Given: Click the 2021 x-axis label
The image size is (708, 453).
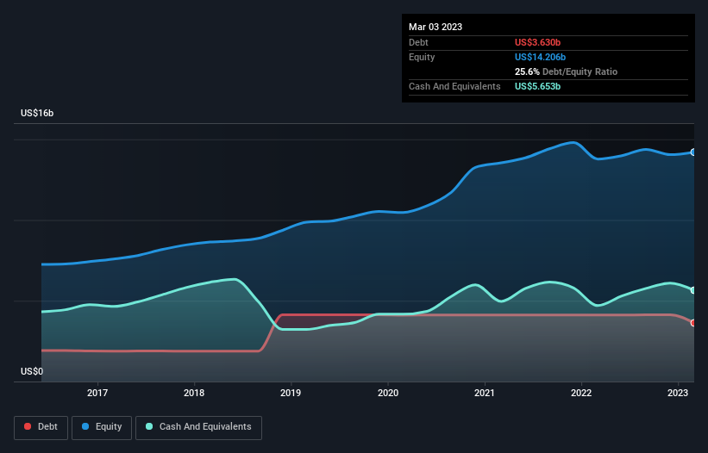Looking at the screenshot, I should pos(485,393).
